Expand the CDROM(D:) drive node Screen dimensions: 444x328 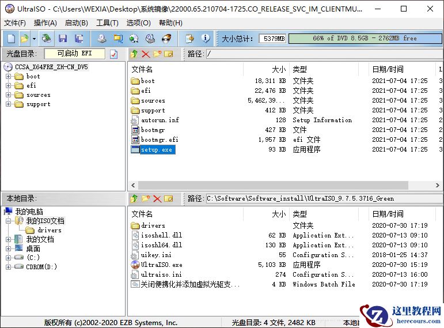[9, 267]
